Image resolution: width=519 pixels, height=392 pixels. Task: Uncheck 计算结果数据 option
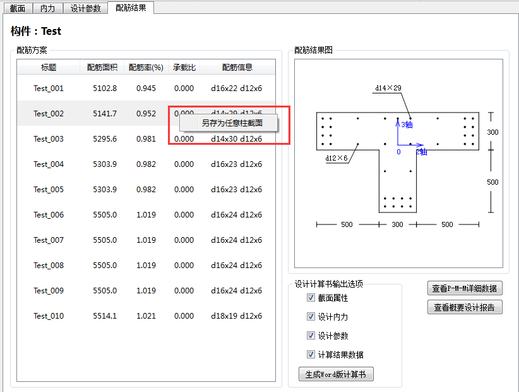[311, 355]
